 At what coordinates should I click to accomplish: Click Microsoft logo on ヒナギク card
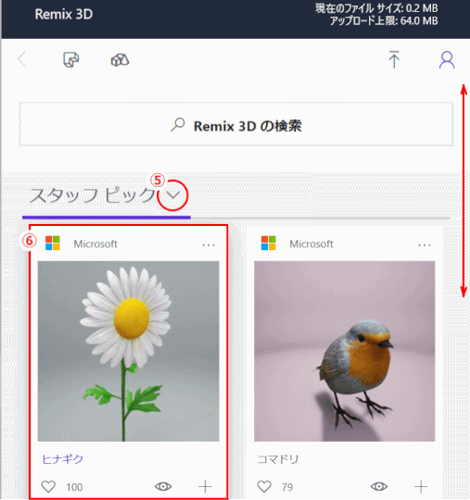[x=53, y=243]
